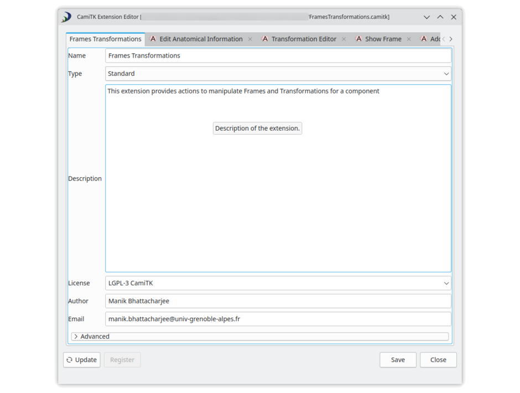This screenshot has height=393, width=520.
Task: Click the Save button
Action: 398,360
